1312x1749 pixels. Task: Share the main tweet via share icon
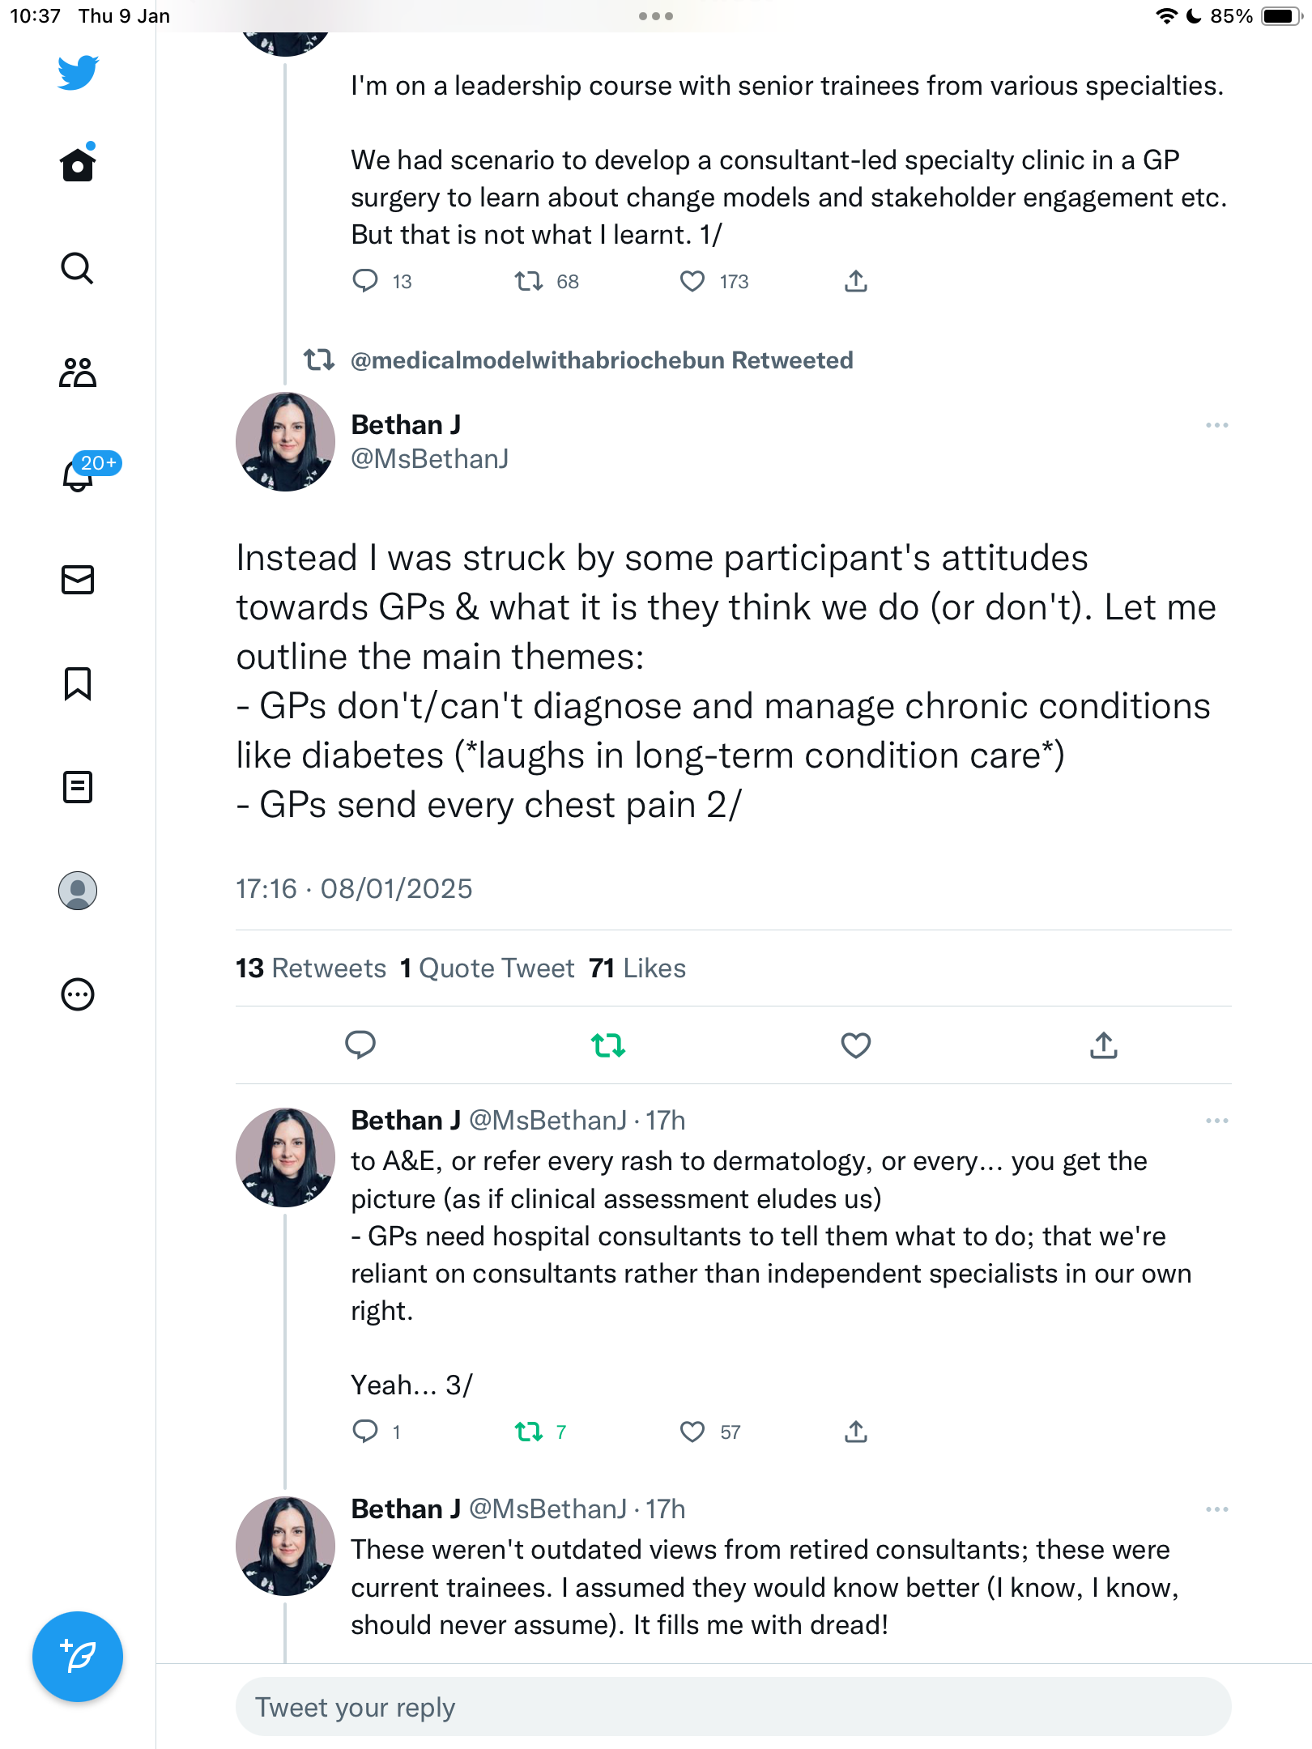pos(1104,1045)
